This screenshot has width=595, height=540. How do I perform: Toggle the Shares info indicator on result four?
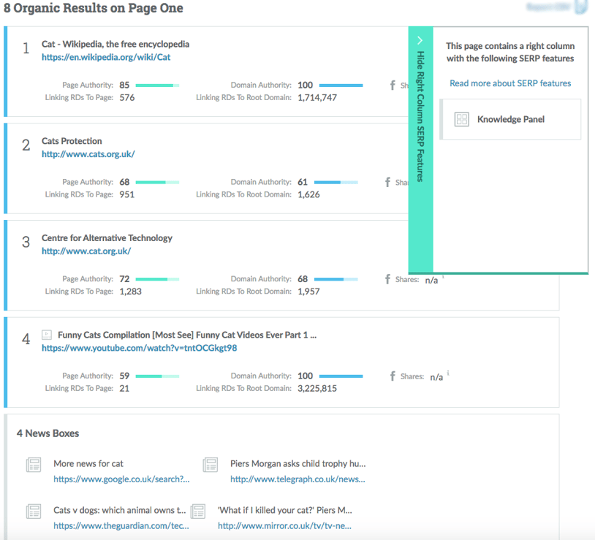[x=447, y=373]
